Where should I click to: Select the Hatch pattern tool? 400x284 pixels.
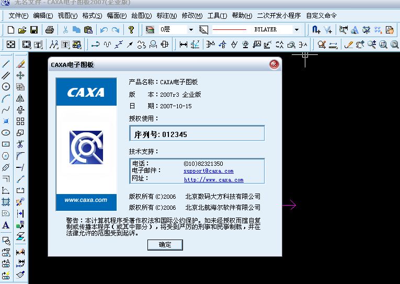(6, 202)
